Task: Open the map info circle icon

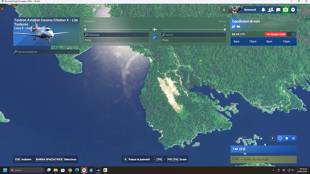Action: pos(280,138)
